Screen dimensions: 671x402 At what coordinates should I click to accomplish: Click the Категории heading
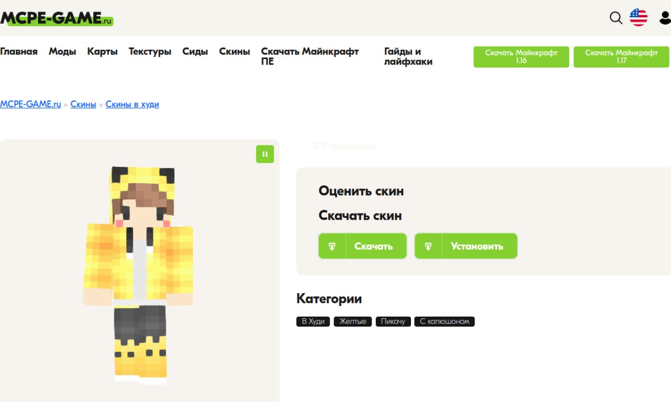click(x=329, y=299)
